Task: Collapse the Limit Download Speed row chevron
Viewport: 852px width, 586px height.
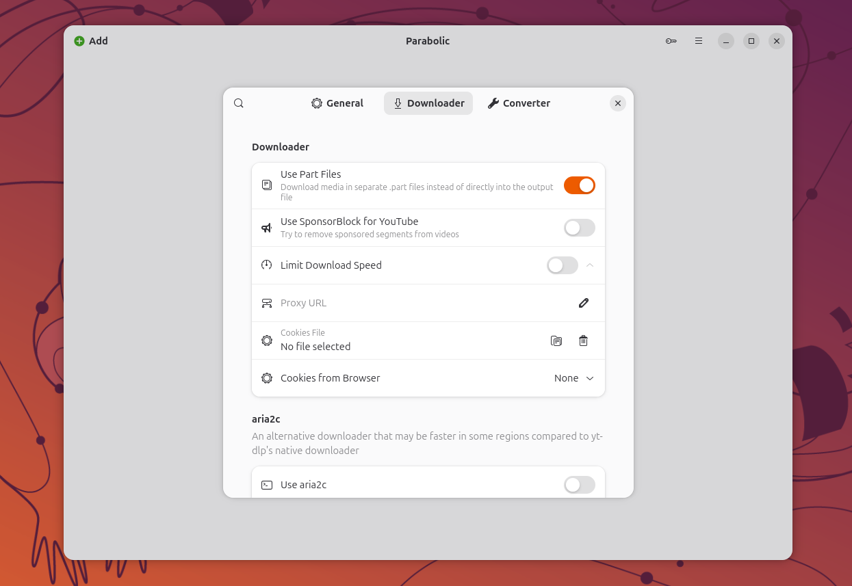Action: pyautogui.click(x=590, y=265)
